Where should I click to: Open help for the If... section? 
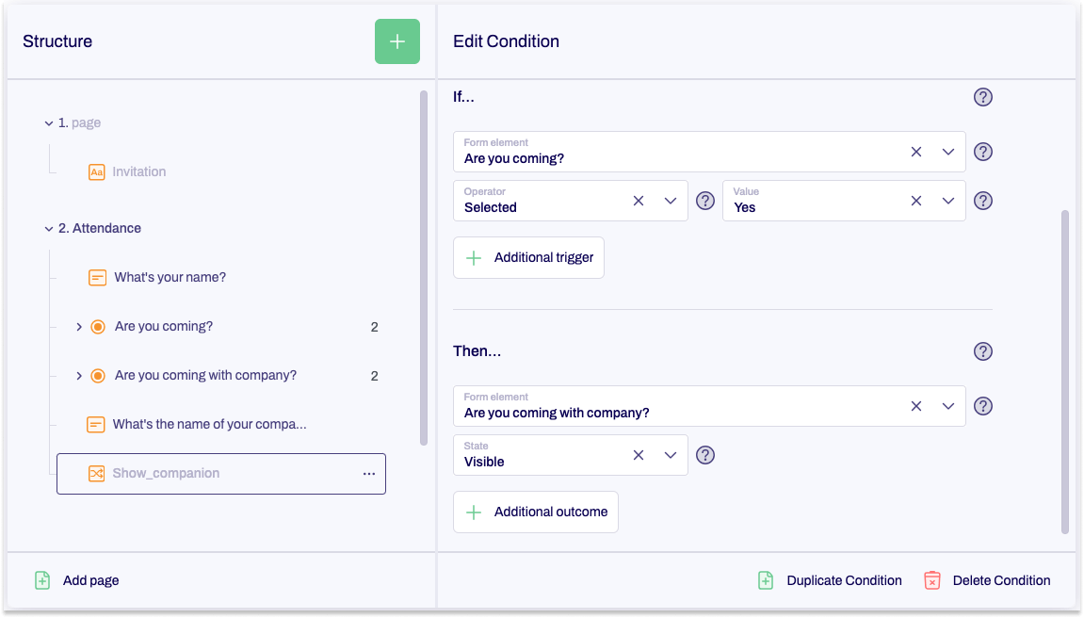click(982, 97)
